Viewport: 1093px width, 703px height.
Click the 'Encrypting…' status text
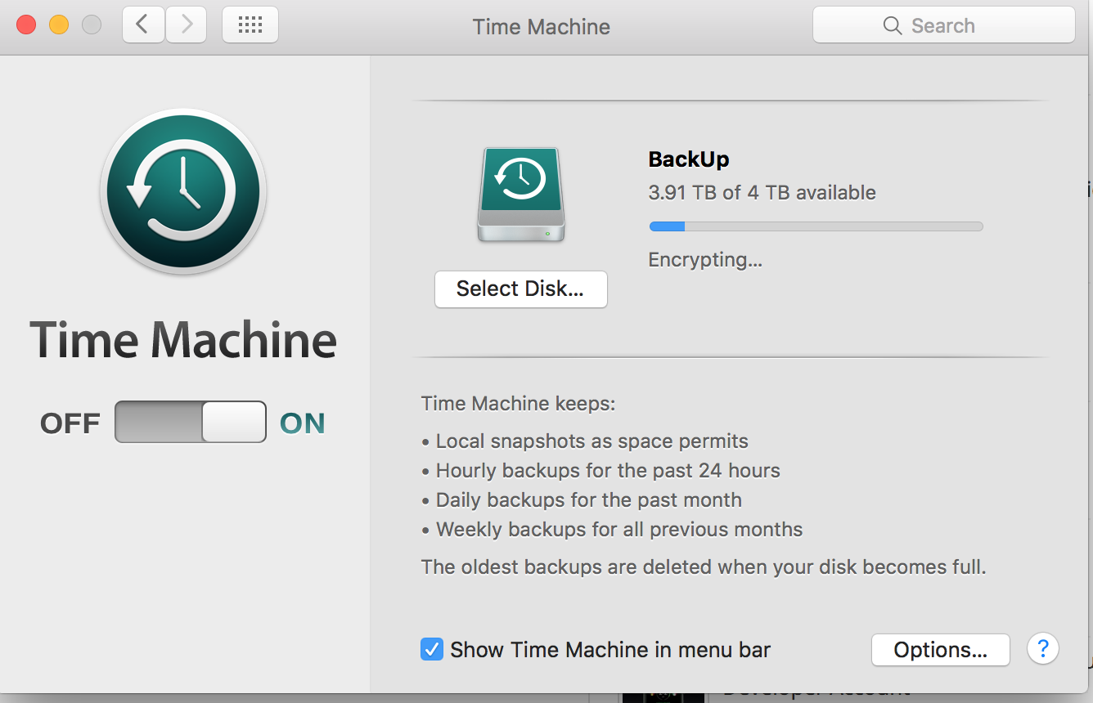click(x=705, y=260)
